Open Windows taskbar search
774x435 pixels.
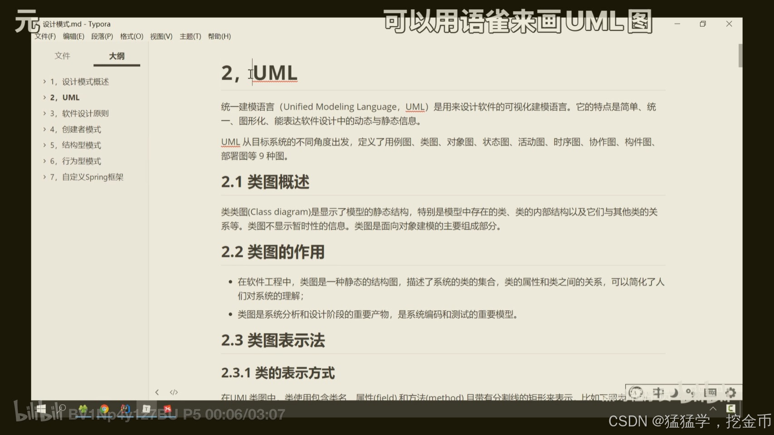(62, 409)
